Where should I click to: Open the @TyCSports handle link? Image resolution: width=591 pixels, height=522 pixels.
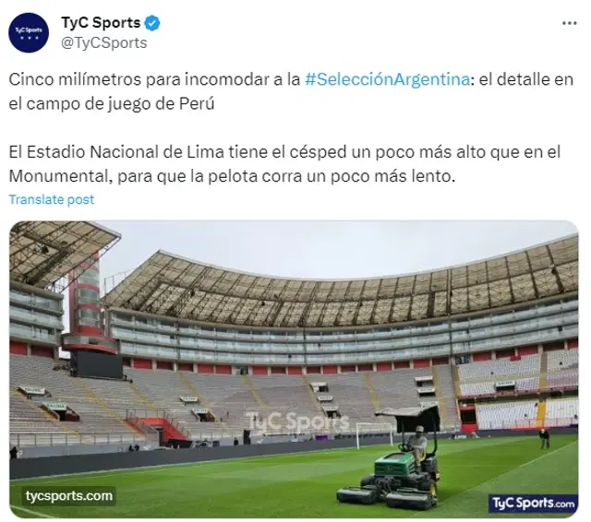(104, 43)
